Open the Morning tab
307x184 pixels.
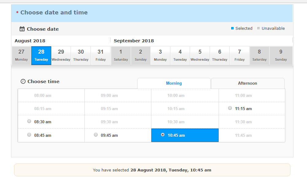(174, 83)
